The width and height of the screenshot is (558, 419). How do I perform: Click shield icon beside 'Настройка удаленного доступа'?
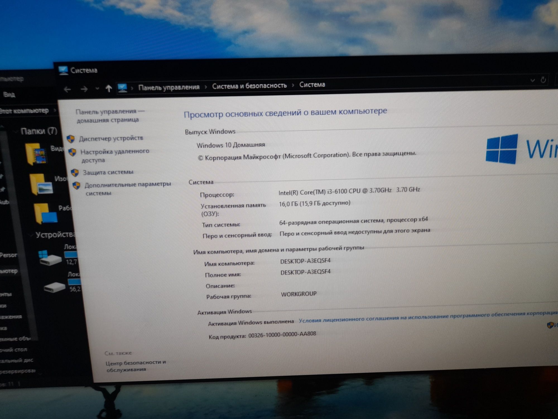[73, 152]
